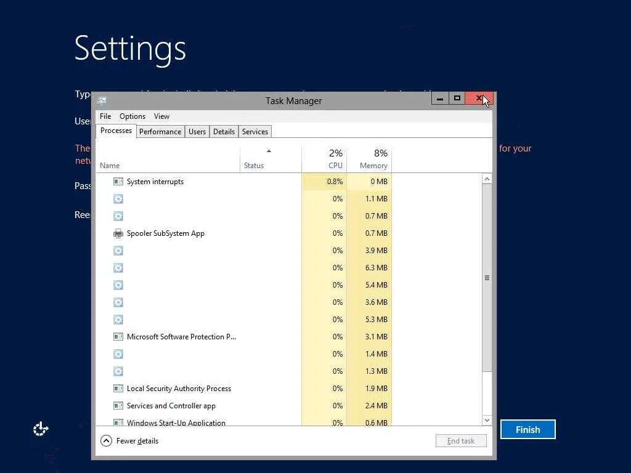This screenshot has height=473, width=631.
Task: Click the Ease of Access icon
Action: pos(41,429)
